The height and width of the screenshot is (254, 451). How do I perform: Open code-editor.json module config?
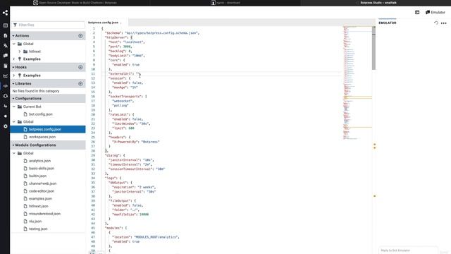pos(42,191)
